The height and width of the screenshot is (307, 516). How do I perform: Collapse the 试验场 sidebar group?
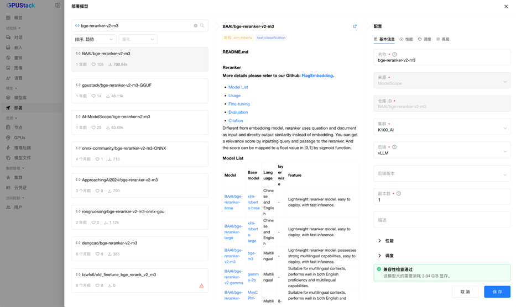13,28
